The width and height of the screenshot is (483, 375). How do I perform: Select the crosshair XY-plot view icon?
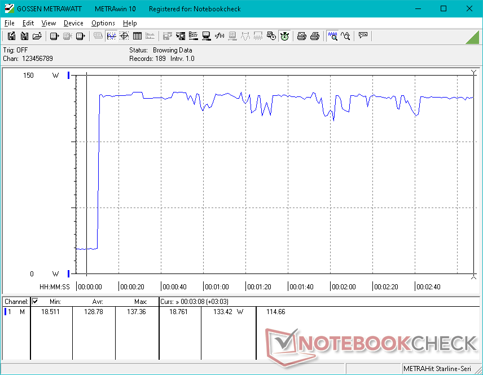(124, 36)
